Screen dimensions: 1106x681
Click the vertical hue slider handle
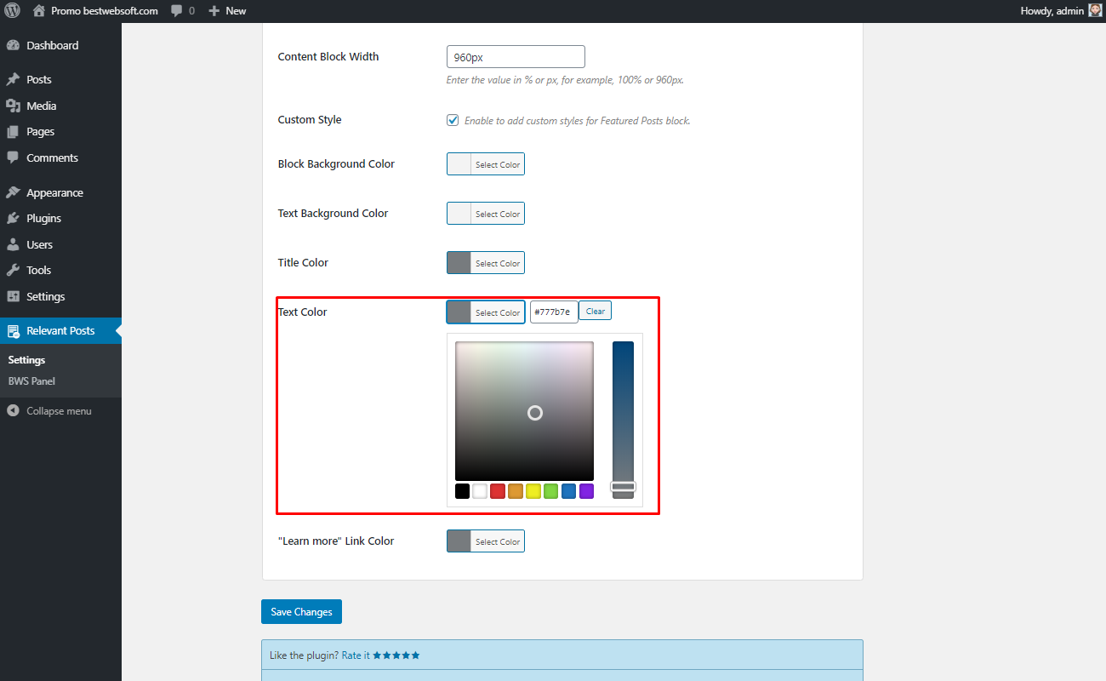coord(623,487)
